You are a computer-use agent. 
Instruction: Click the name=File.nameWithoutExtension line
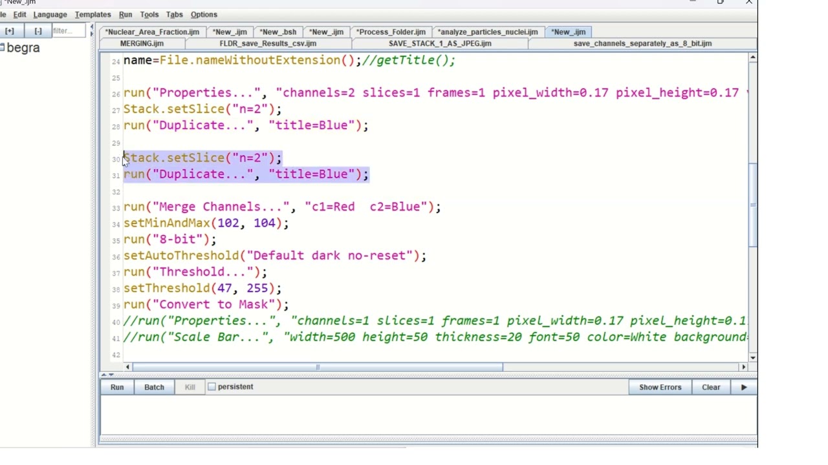[289, 61]
